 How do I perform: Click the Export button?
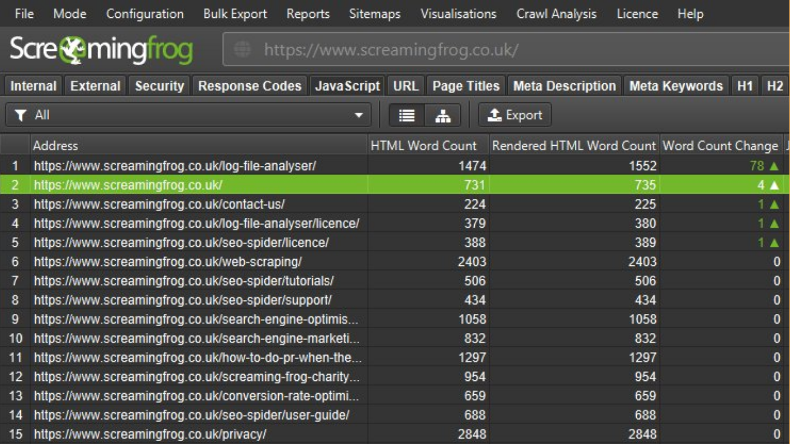[x=515, y=115]
